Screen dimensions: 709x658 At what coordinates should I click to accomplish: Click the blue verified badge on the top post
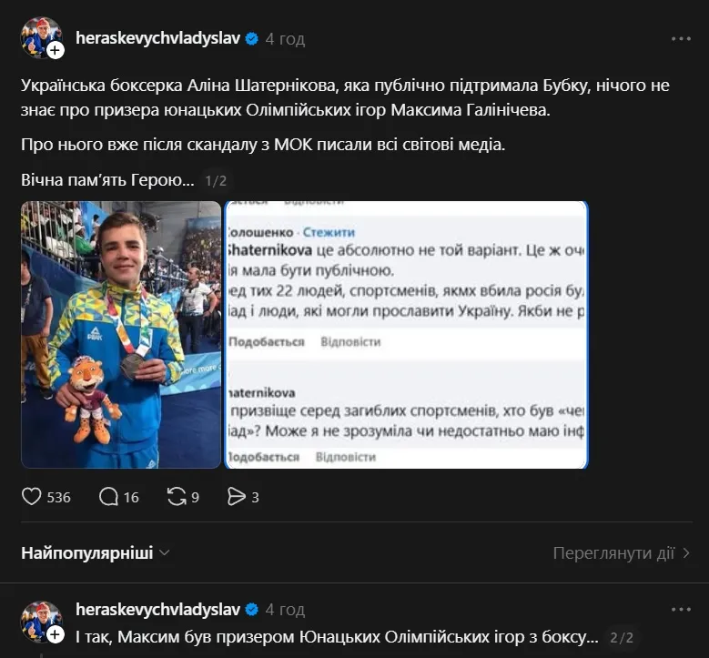coord(252,39)
